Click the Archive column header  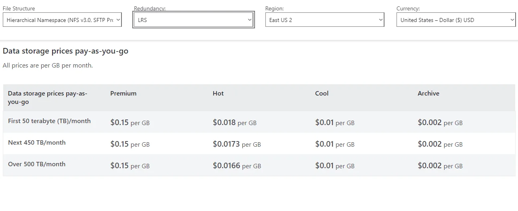(x=429, y=94)
